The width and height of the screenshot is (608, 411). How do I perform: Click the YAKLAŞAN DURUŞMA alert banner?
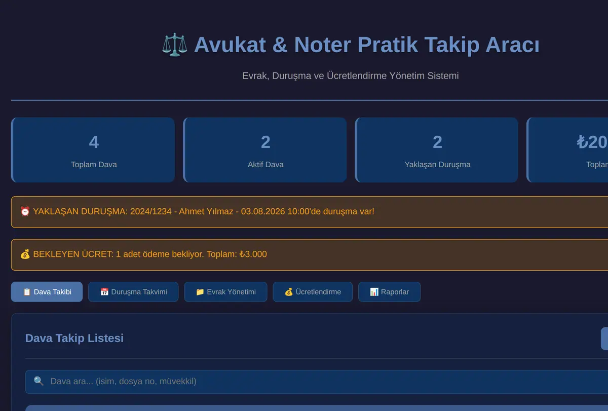pos(310,212)
